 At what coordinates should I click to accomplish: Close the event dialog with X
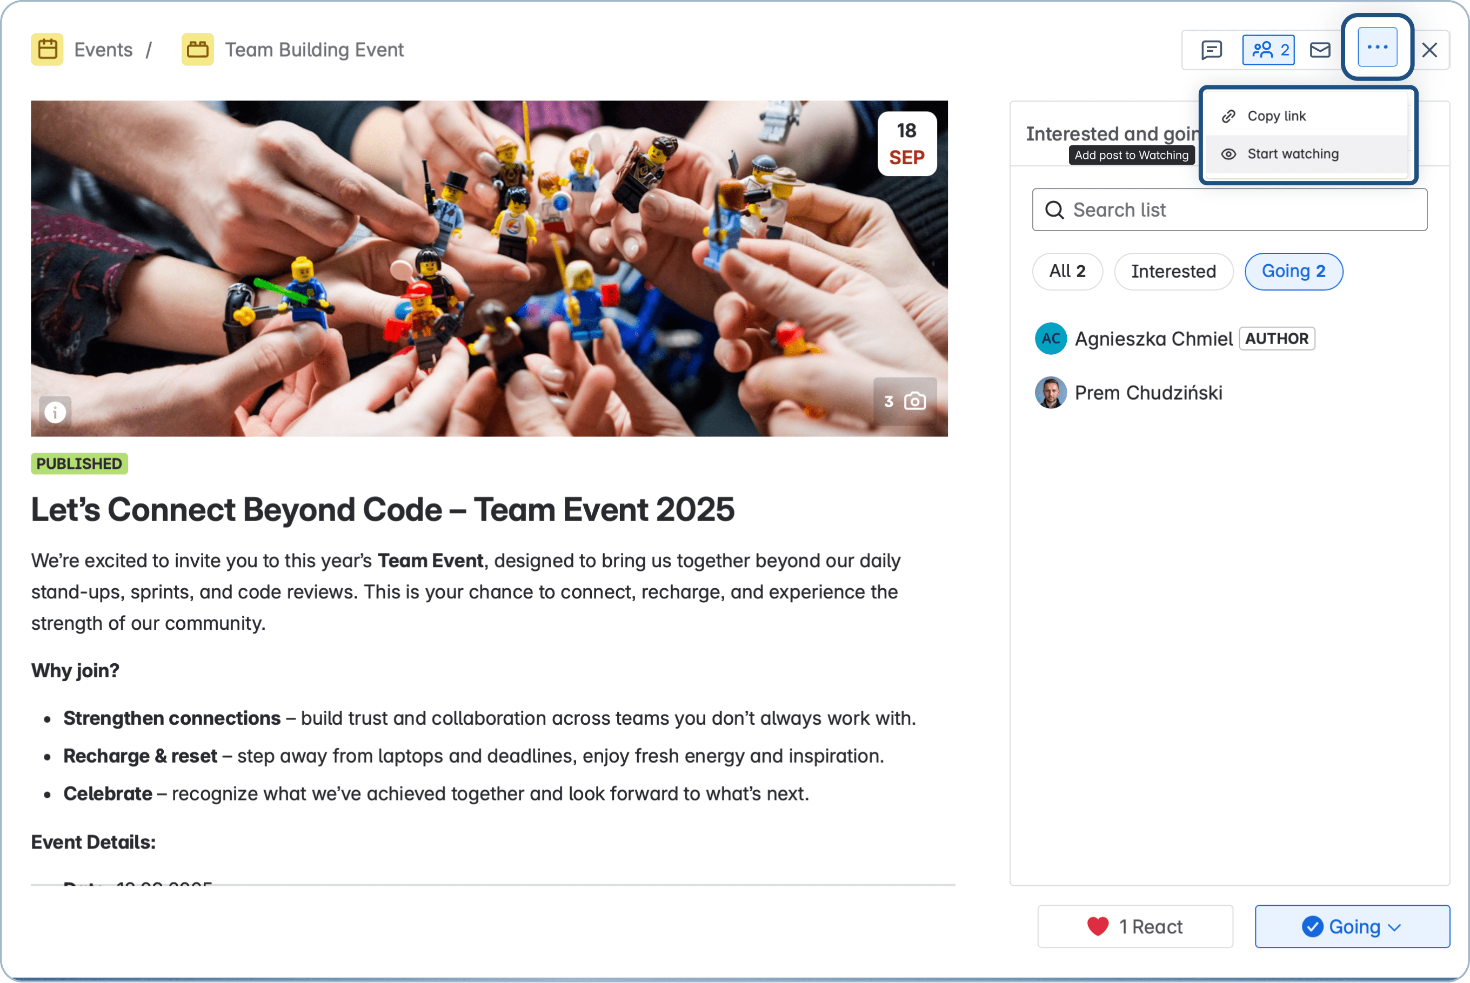click(1429, 50)
